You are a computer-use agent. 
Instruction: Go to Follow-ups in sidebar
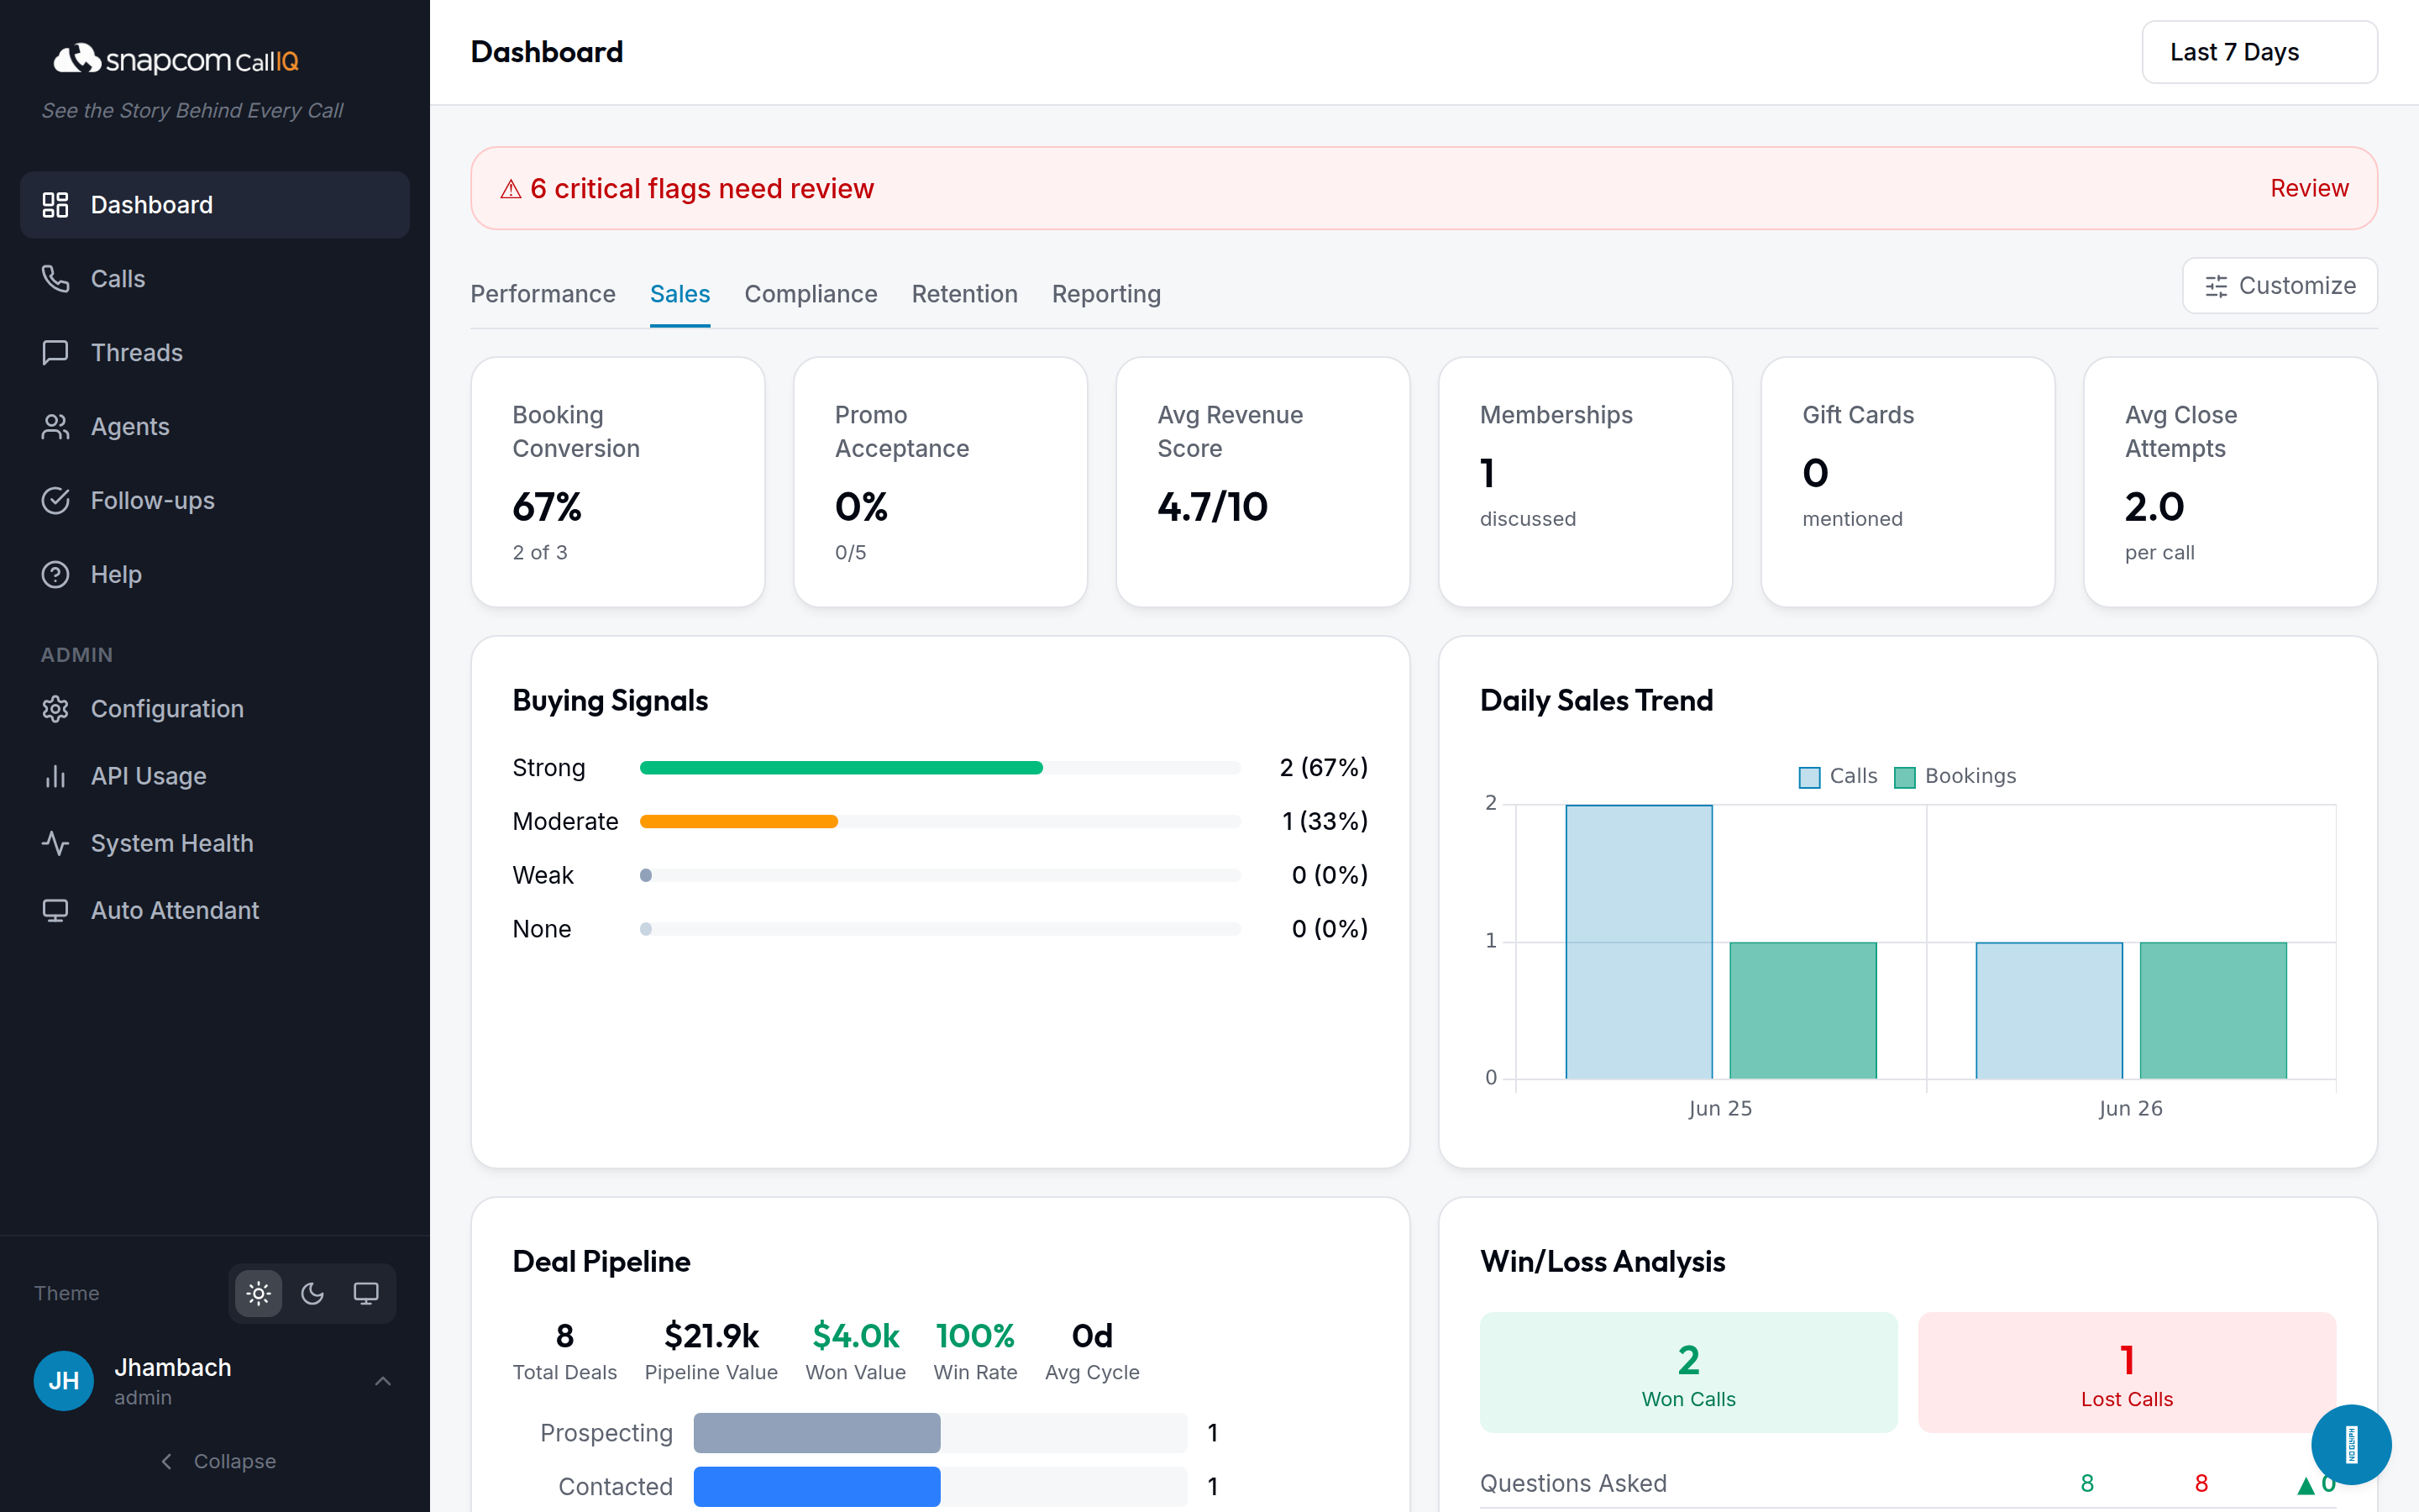click(215, 501)
